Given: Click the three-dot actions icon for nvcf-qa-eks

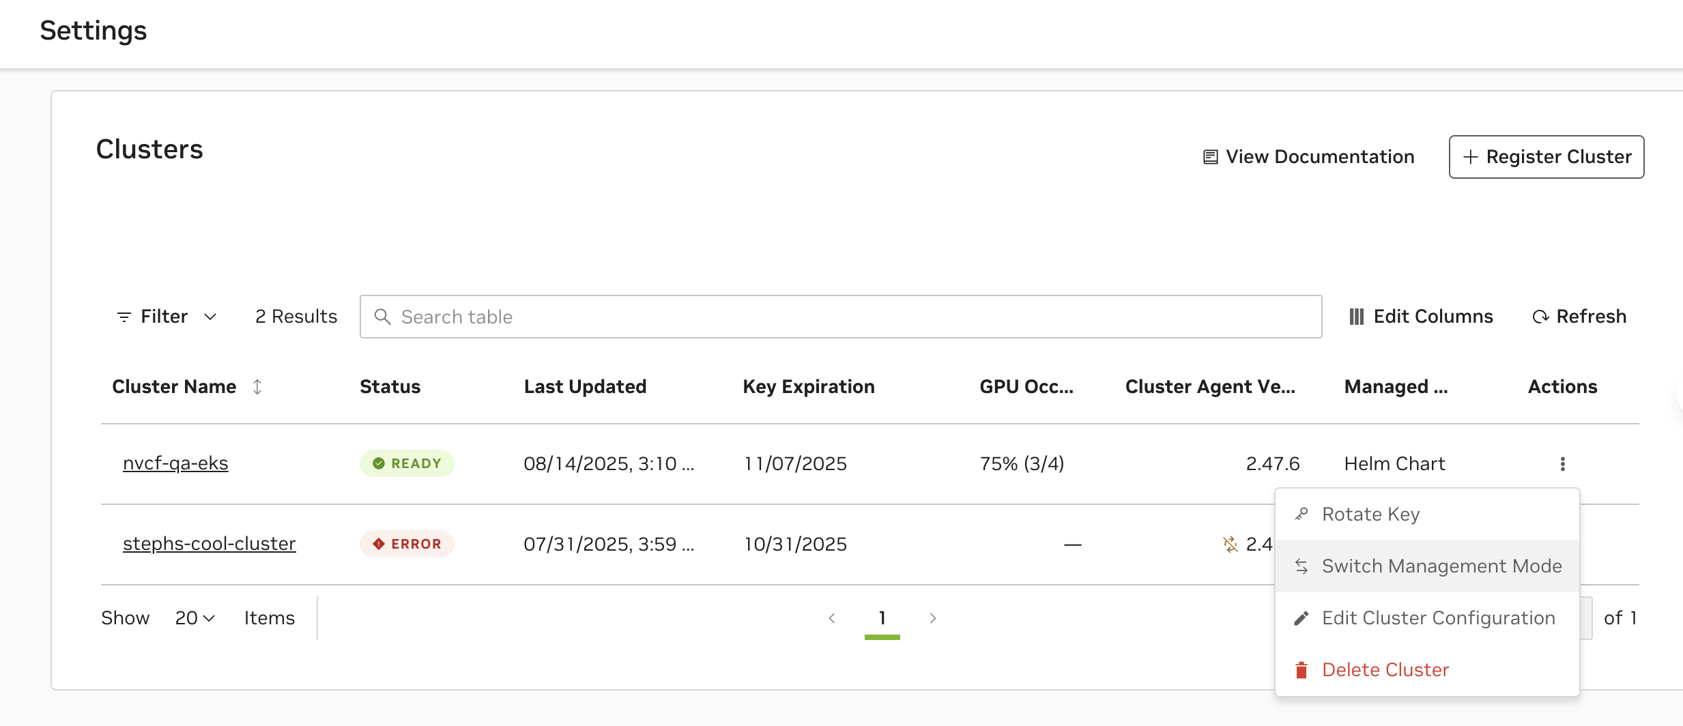Looking at the screenshot, I should click(1562, 464).
